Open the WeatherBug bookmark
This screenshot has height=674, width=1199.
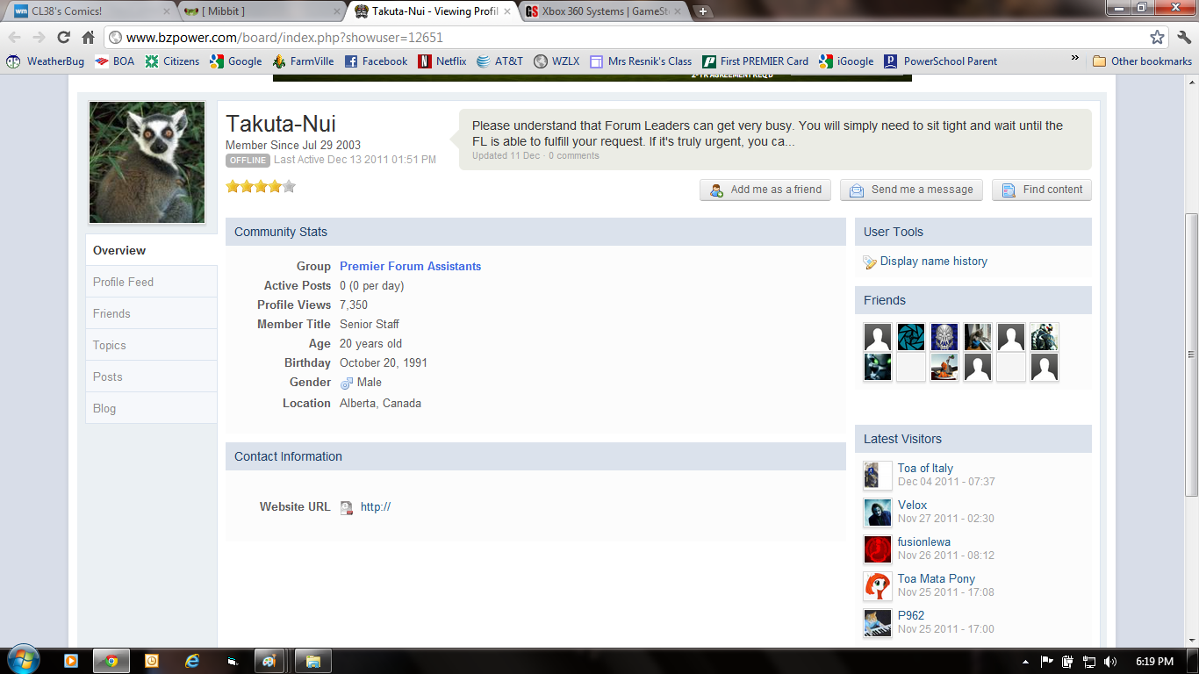pos(46,61)
